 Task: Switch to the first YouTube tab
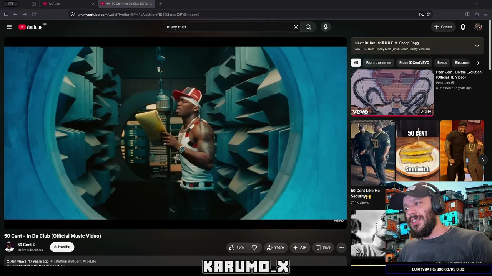69,3
